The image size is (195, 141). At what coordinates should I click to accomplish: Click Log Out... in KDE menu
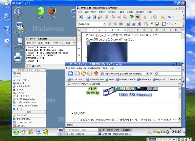pyautogui.click(x=29, y=126)
